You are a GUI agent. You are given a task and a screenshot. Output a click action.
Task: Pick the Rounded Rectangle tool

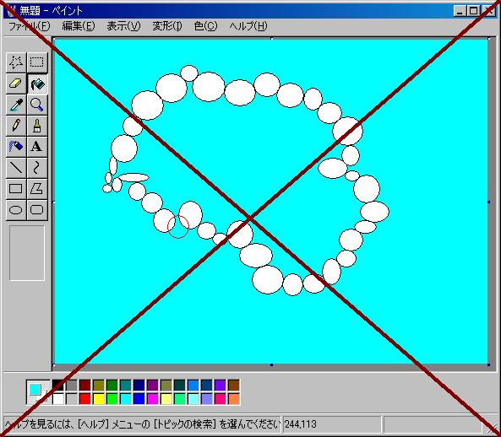coord(37,210)
